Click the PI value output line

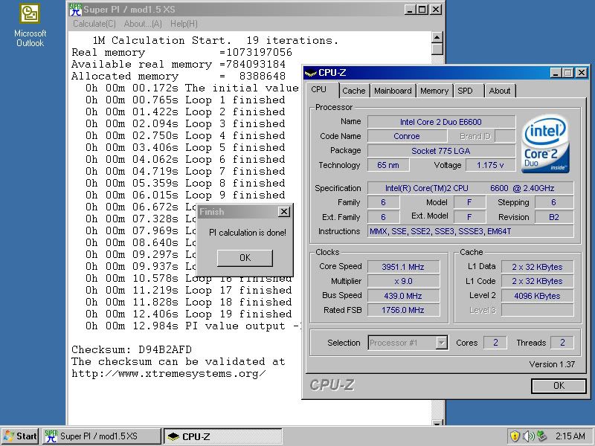coord(193,326)
